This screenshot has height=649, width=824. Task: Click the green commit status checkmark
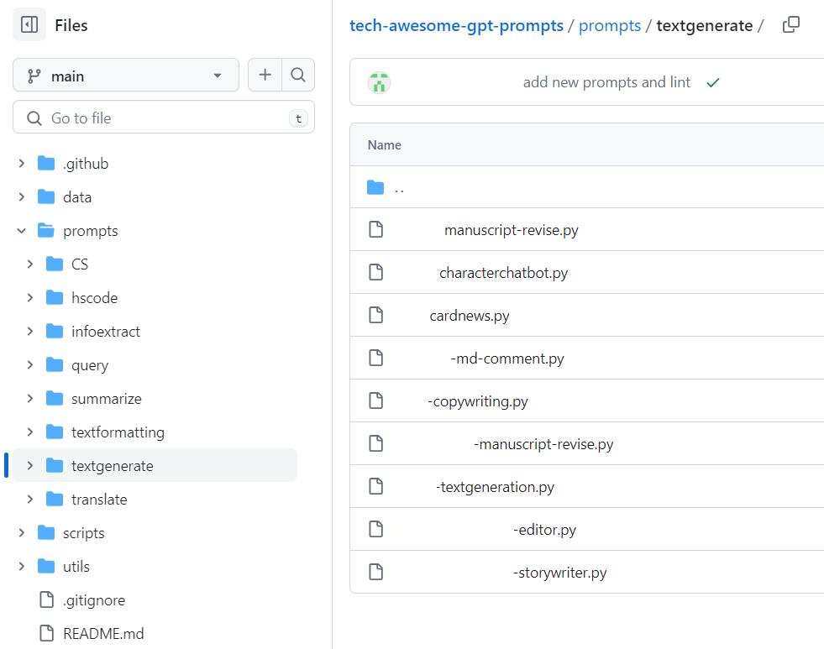[x=713, y=82]
